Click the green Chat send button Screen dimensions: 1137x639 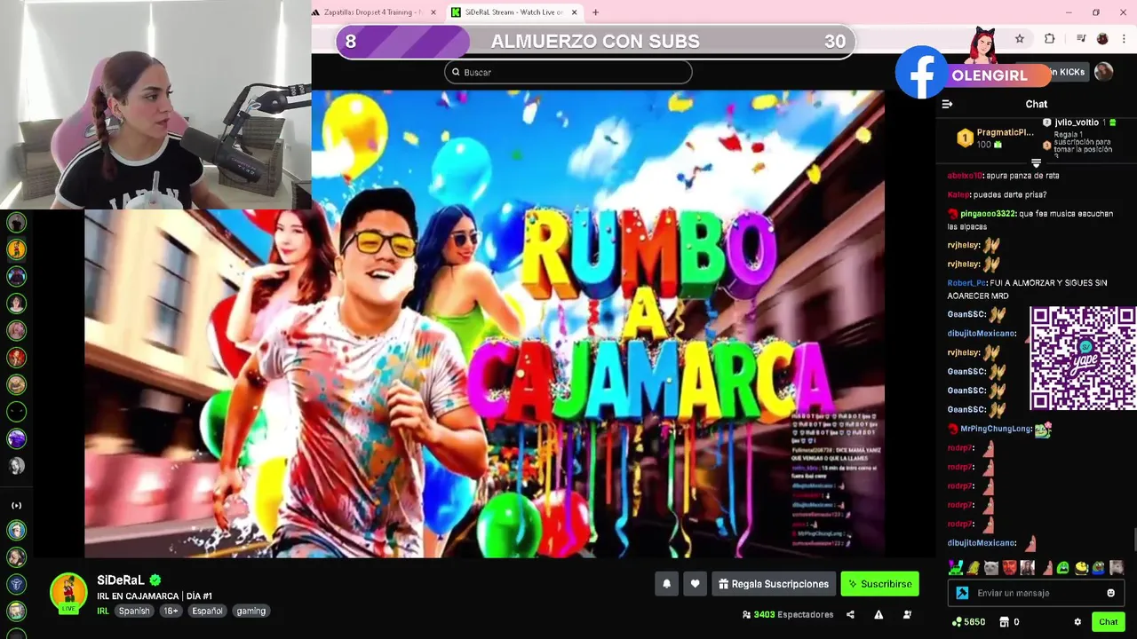1108,622
